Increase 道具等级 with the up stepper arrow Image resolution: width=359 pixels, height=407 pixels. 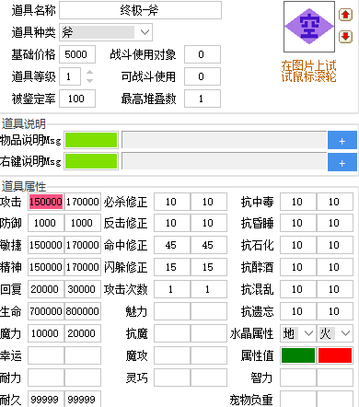coord(89,73)
